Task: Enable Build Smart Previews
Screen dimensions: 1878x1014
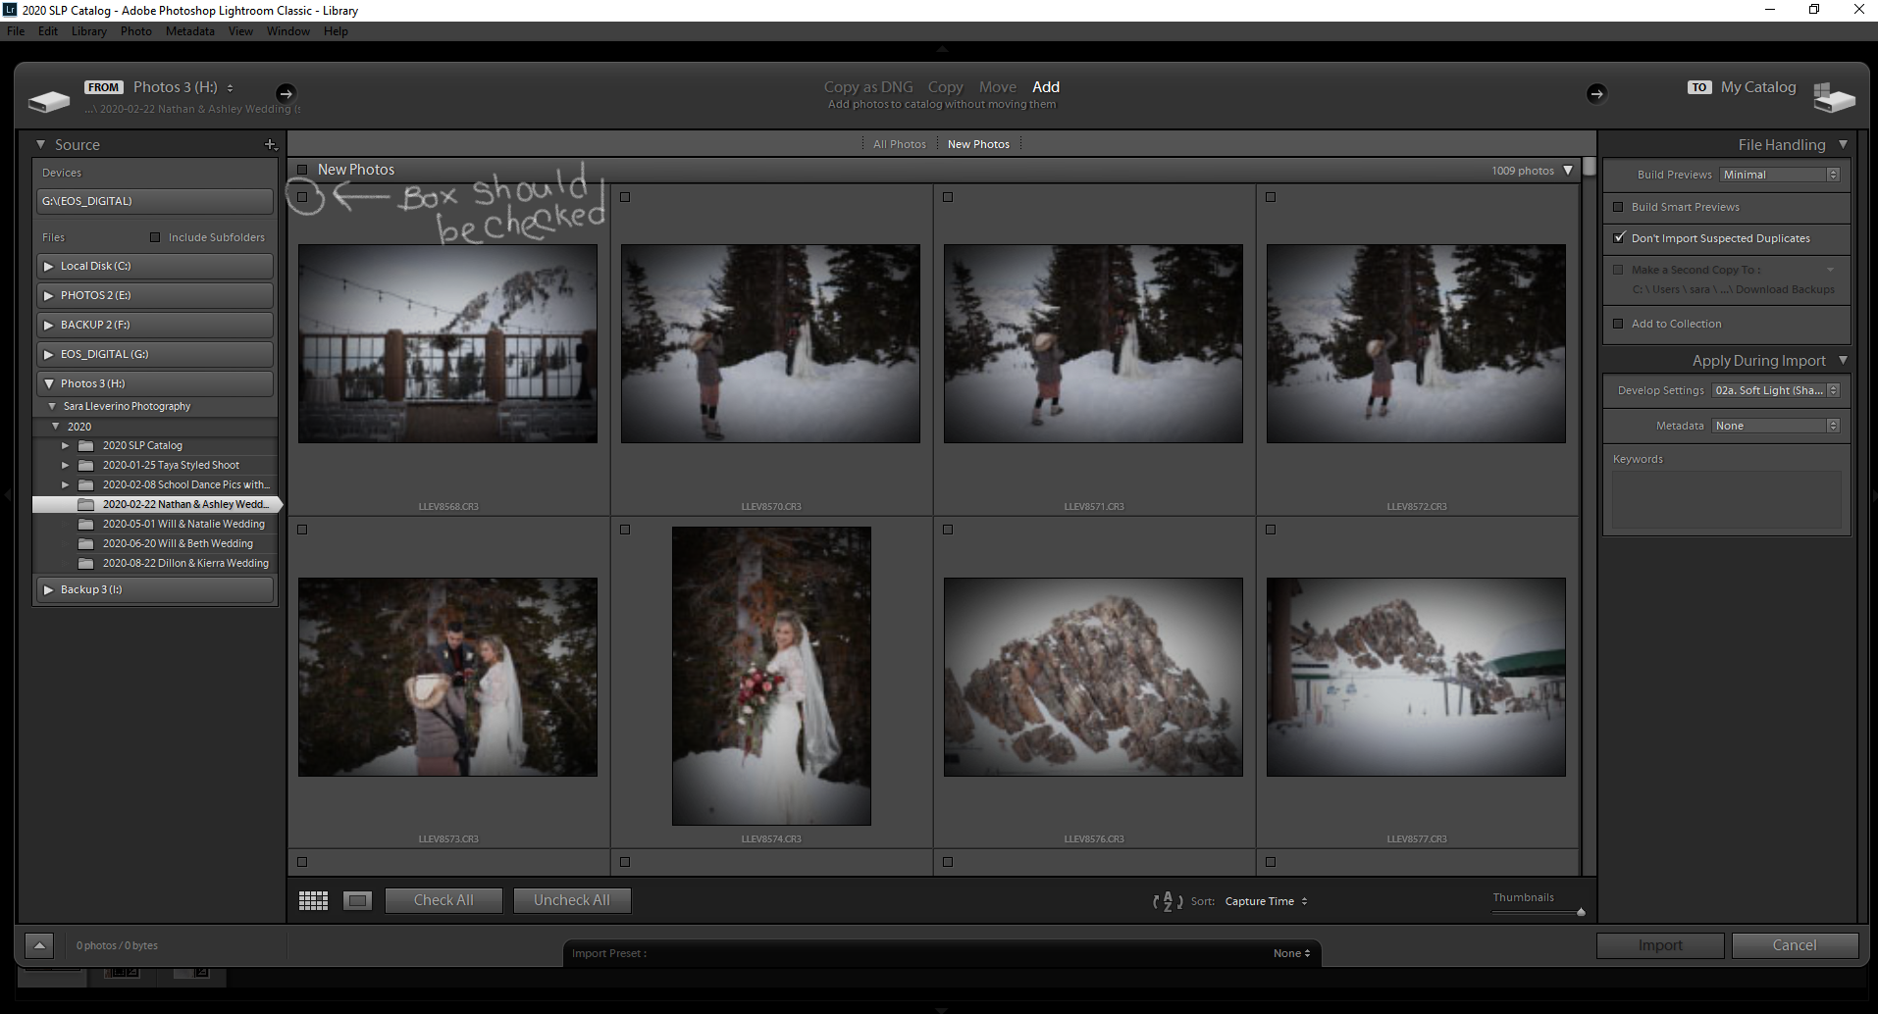Action: pos(1619,207)
